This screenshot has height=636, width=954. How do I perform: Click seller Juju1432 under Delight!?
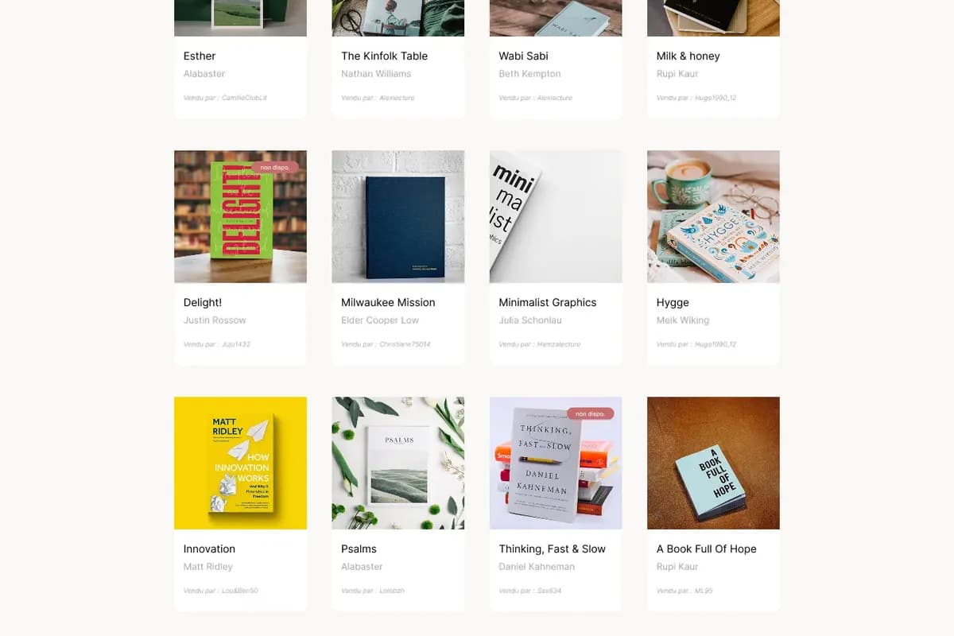click(x=236, y=344)
